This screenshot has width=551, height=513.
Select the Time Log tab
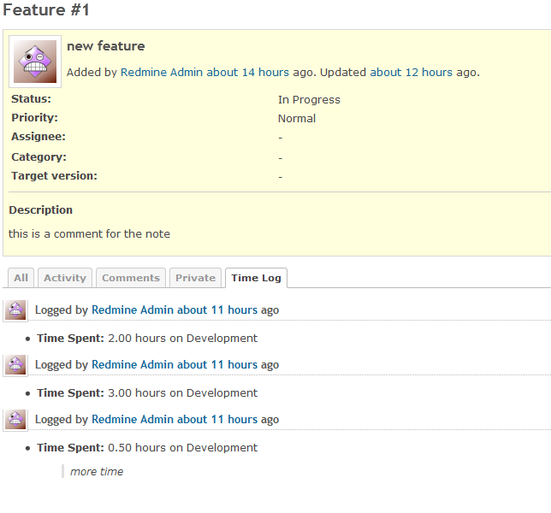coord(256,278)
